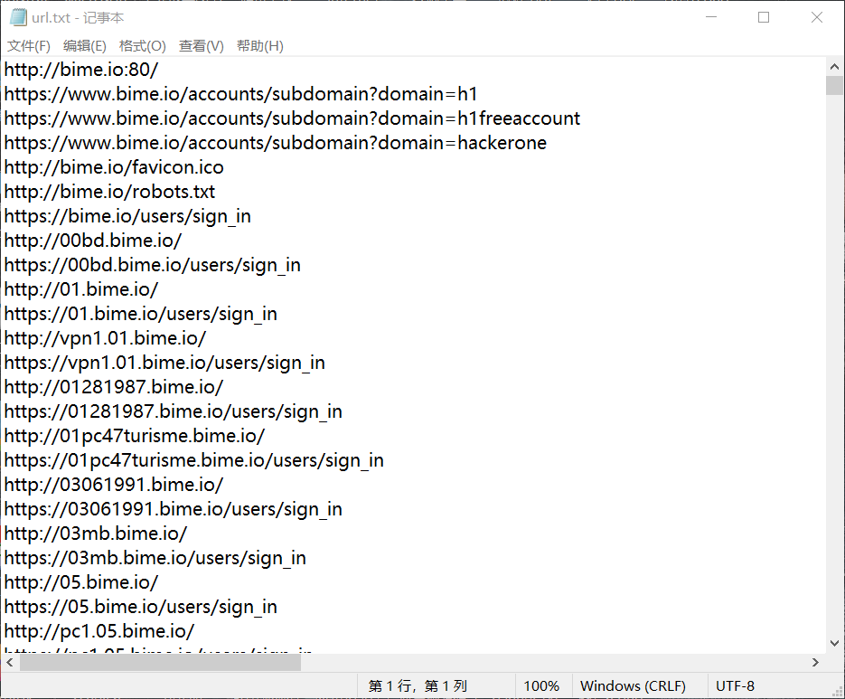845x699 pixels.
Task: Click line http://bime.io/favicon.ico
Action: click(114, 167)
